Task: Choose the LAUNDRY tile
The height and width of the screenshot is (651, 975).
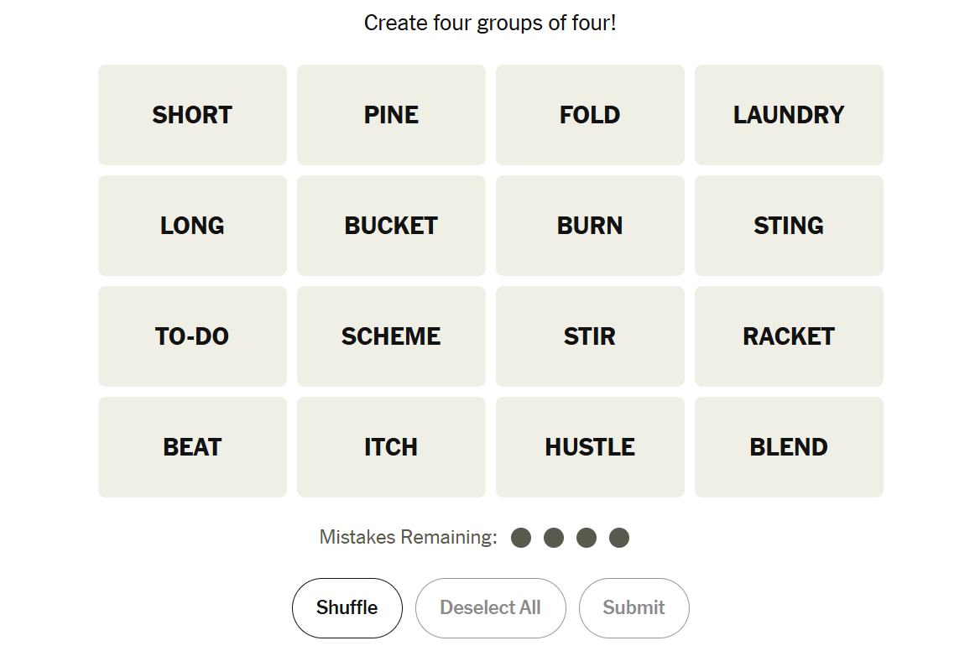Action: point(789,115)
